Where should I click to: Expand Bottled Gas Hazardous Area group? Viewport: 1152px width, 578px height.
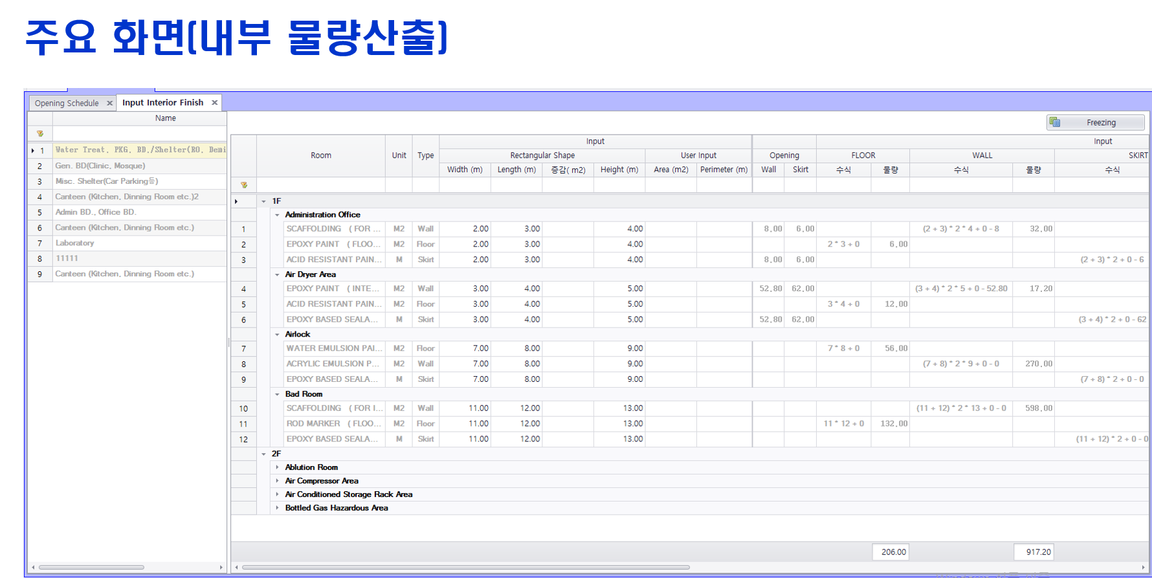tap(277, 508)
